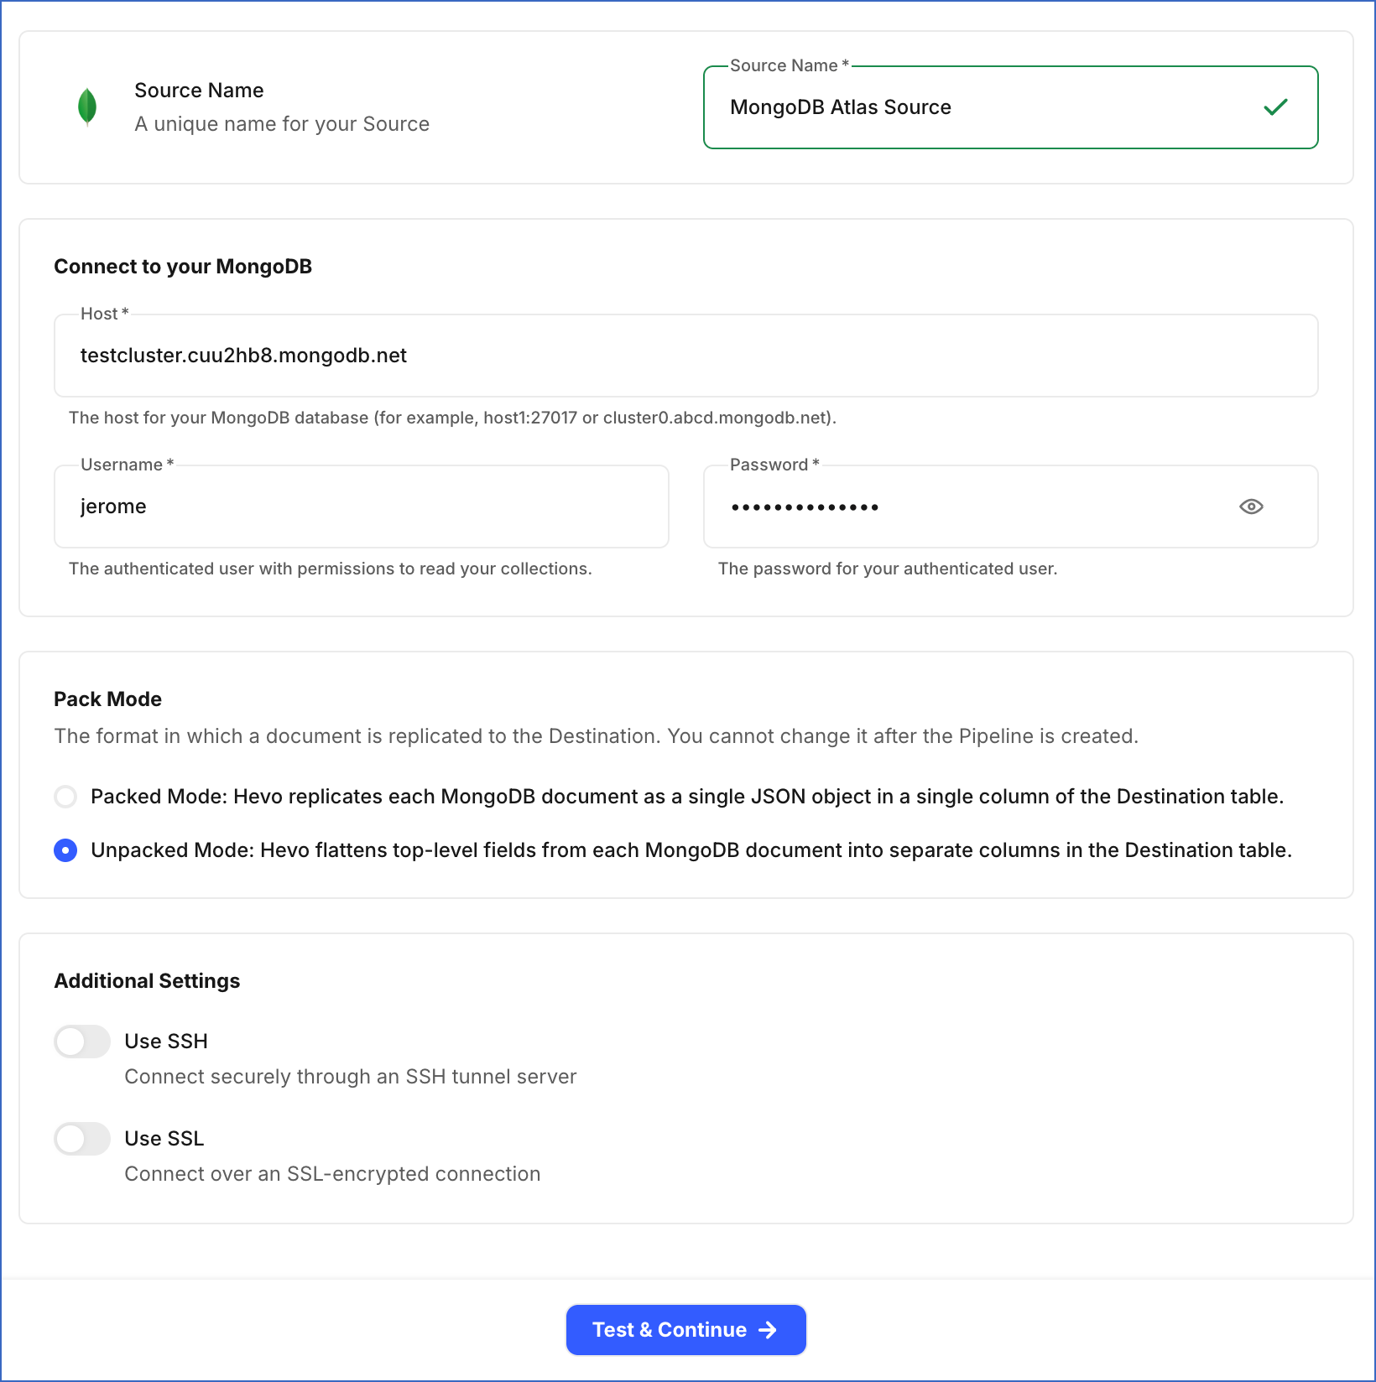Click the host example helper text
This screenshot has height=1382, width=1376.
[x=452, y=418]
